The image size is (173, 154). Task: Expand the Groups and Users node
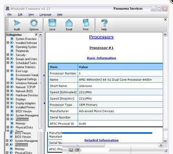click(8, 59)
